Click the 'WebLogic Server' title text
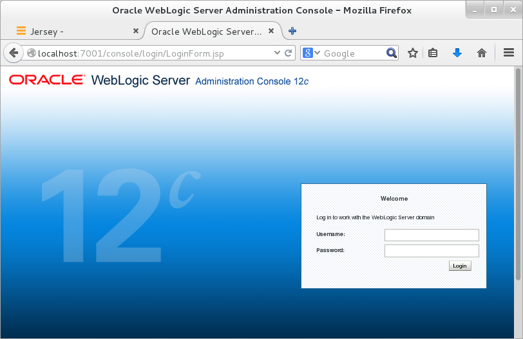The image size is (523, 339). pyautogui.click(x=140, y=80)
